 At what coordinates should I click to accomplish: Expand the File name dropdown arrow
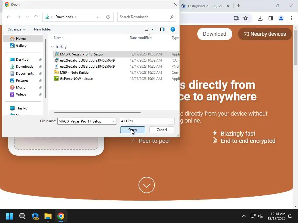[114, 121]
